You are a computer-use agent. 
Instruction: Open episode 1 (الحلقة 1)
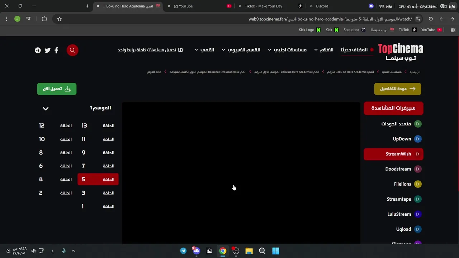coord(98,206)
